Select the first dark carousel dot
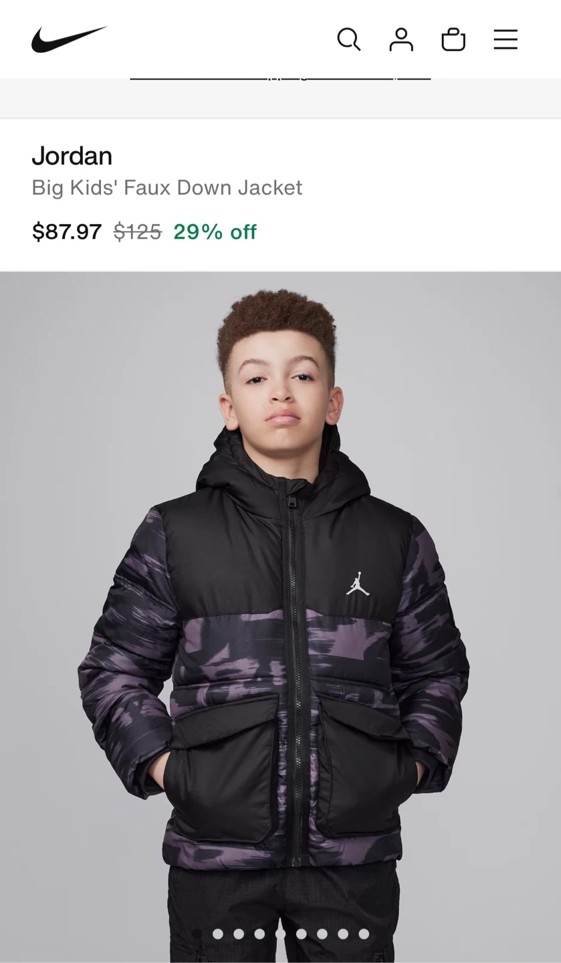 [197, 934]
